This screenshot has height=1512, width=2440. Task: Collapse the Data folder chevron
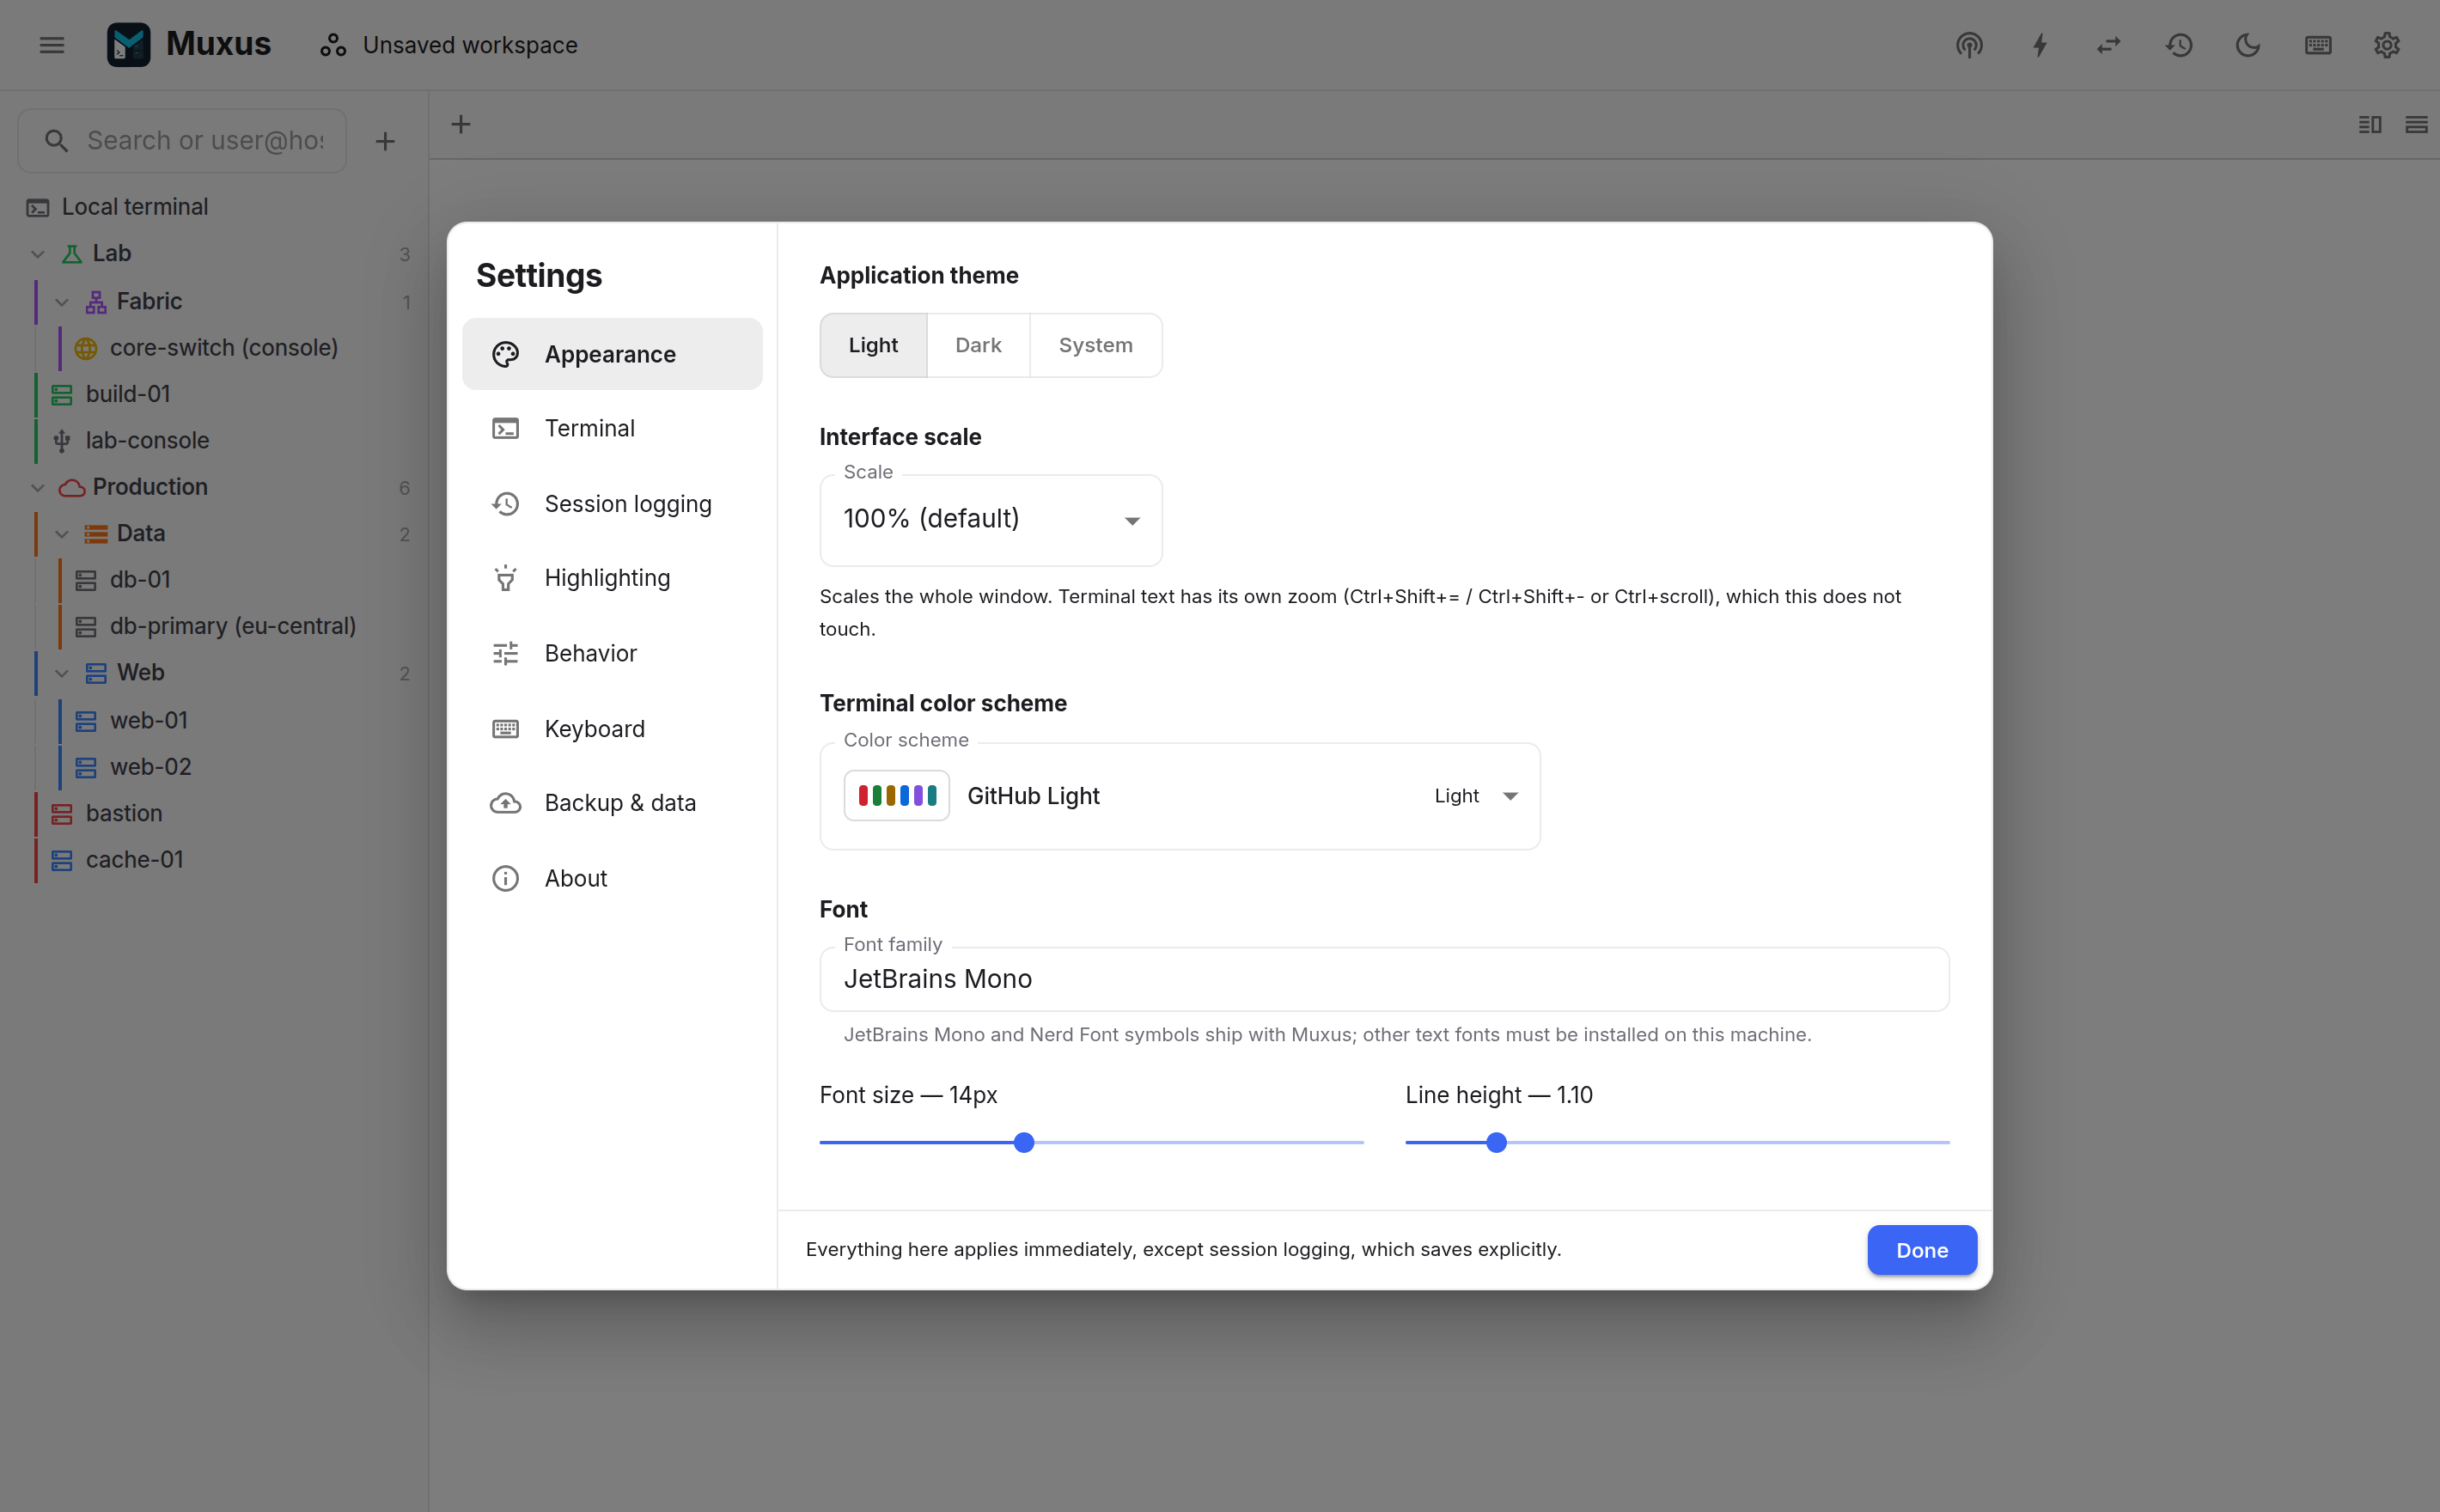[62, 534]
